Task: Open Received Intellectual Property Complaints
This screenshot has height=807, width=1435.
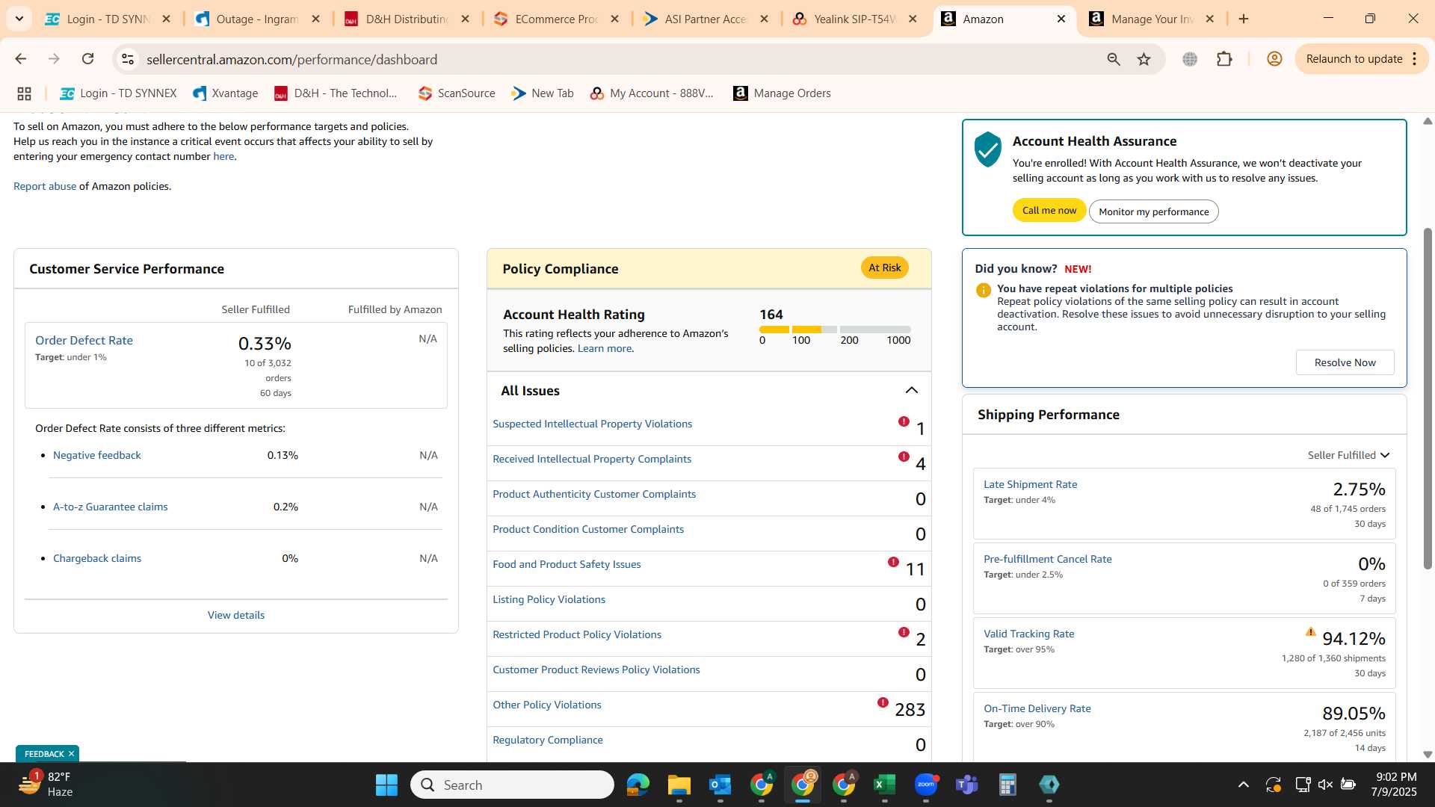Action: 592,459
